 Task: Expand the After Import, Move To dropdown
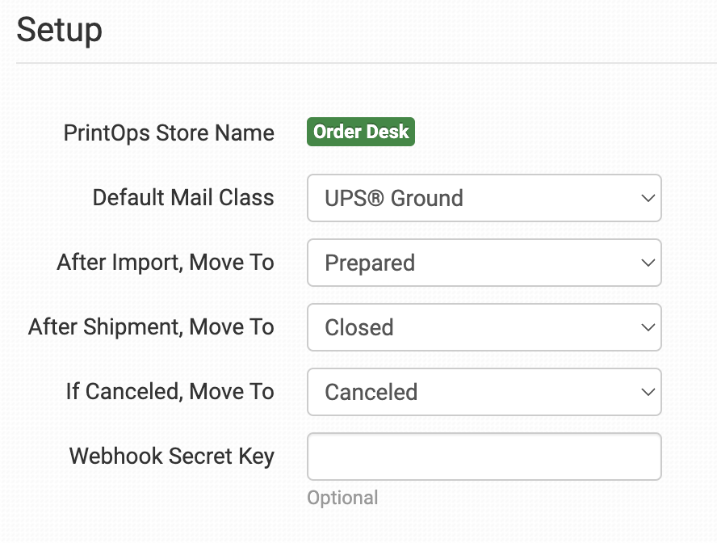(484, 263)
